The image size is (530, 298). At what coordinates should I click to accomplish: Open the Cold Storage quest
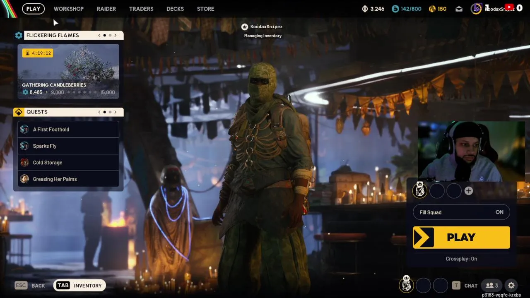68,163
